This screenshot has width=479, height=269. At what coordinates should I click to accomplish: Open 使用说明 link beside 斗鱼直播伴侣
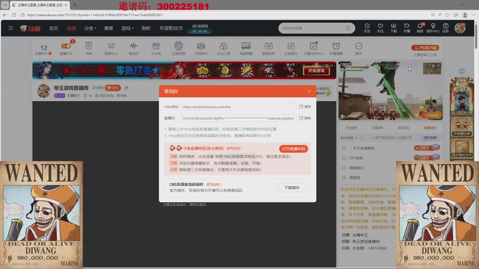[x=234, y=148]
